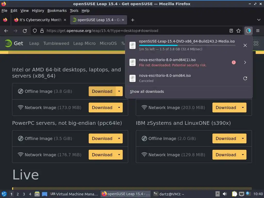This screenshot has height=198, width=264.
Task: Open the network monitor tray icon
Action: tap(242, 194)
